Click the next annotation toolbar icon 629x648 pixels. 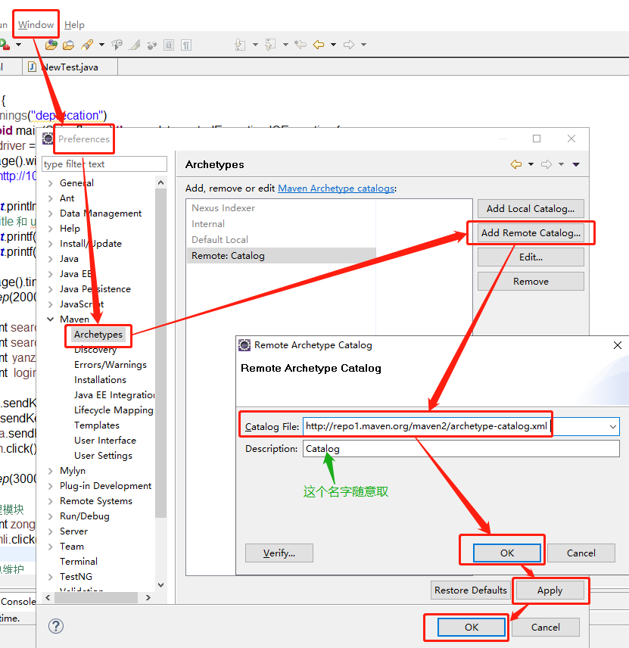click(x=240, y=45)
